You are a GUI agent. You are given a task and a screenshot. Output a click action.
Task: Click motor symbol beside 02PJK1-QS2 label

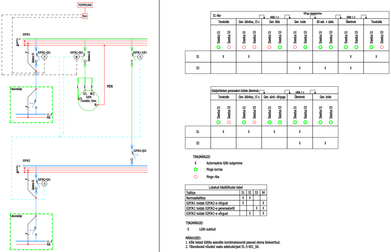(77, 57)
